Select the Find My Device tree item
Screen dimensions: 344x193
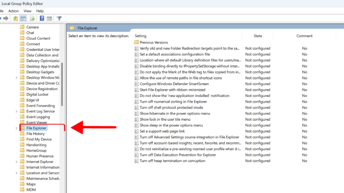[39, 139]
